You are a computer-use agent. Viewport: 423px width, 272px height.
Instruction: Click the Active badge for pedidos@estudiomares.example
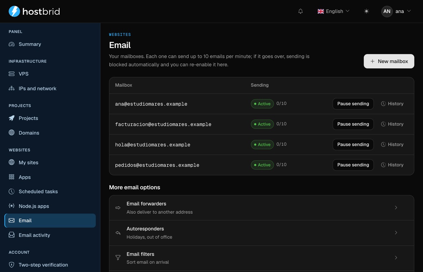pos(262,165)
